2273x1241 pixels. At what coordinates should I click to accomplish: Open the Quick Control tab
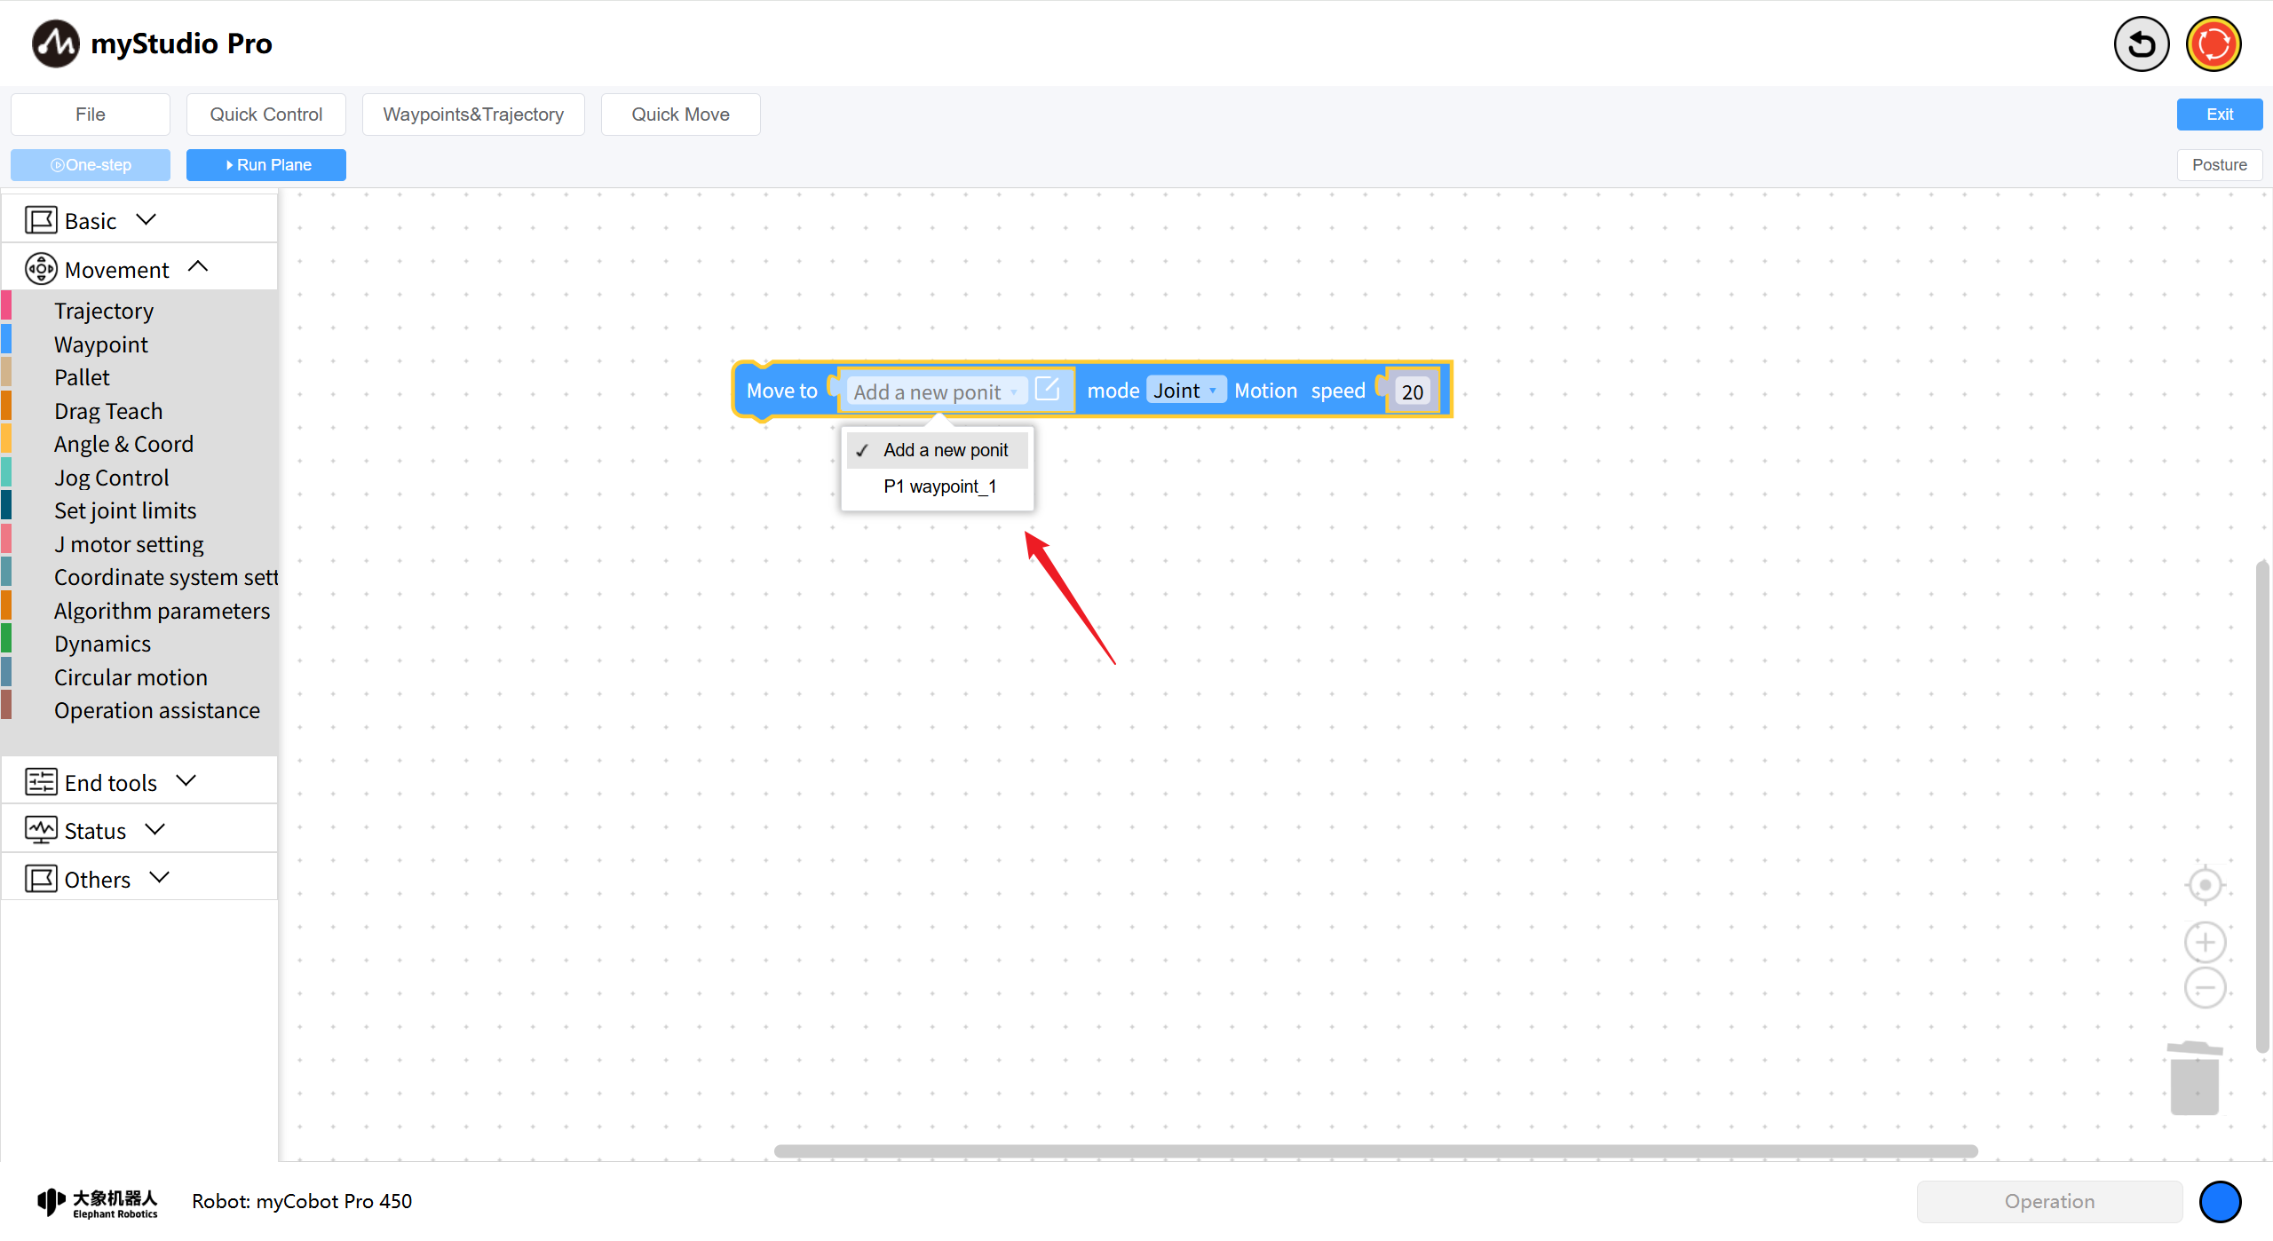point(265,115)
